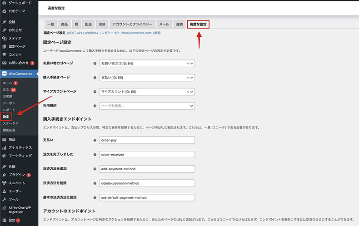Open the レガシー API link
The width and height of the screenshot is (359, 226).
tap(110, 33)
